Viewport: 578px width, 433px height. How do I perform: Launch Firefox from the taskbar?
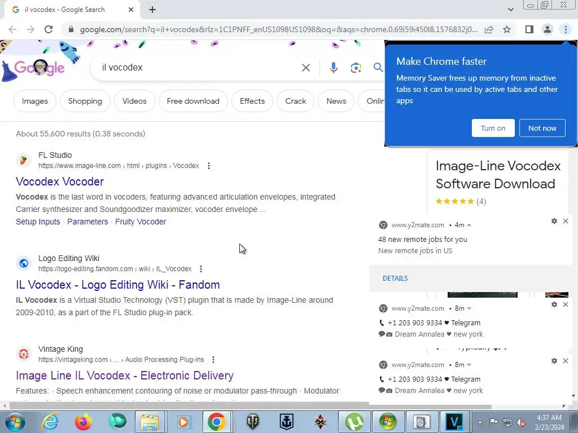coord(84,422)
